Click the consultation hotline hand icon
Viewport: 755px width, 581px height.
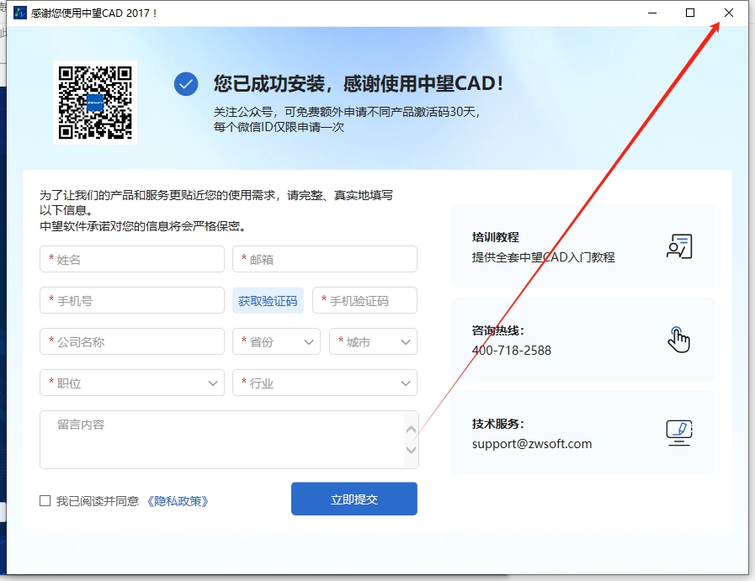[678, 339]
